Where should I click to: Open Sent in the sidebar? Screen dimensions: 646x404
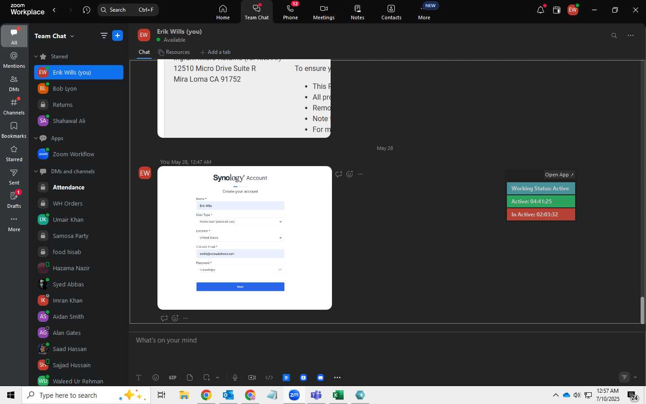pos(14,177)
